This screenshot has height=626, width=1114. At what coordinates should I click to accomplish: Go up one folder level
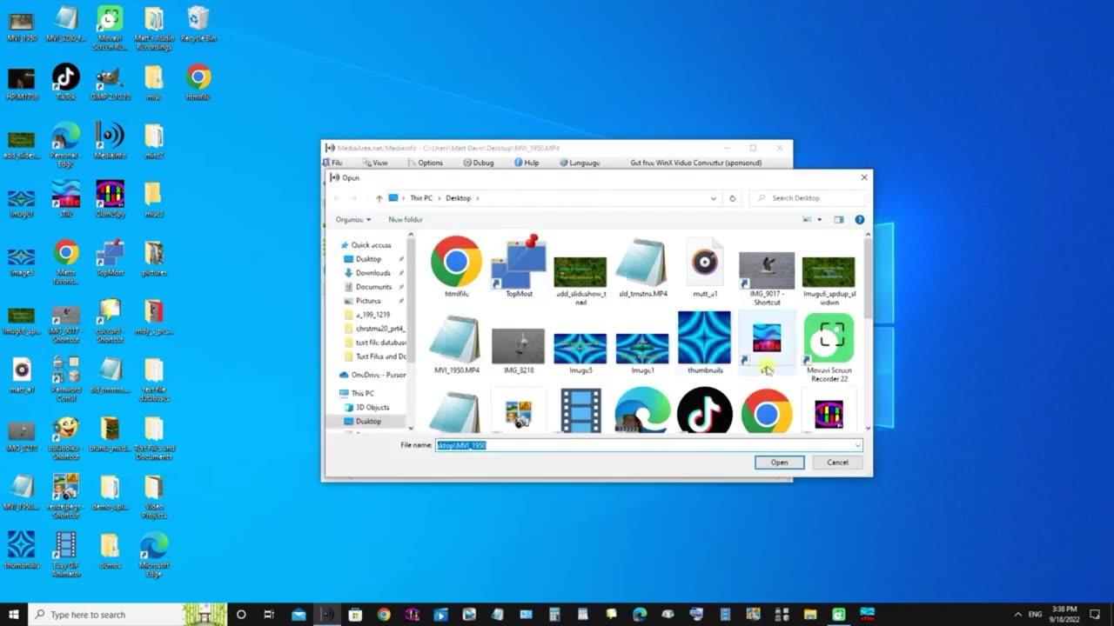(x=379, y=198)
